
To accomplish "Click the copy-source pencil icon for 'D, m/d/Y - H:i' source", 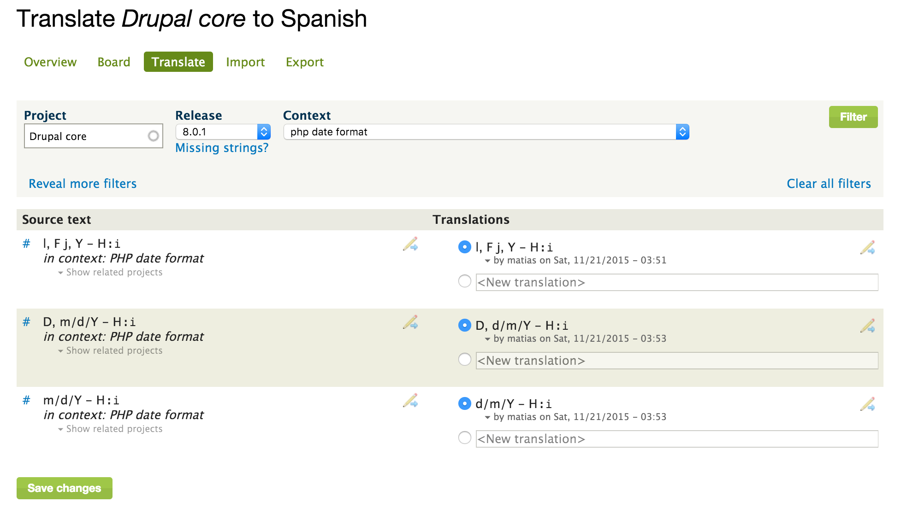I will [x=410, y=322].
